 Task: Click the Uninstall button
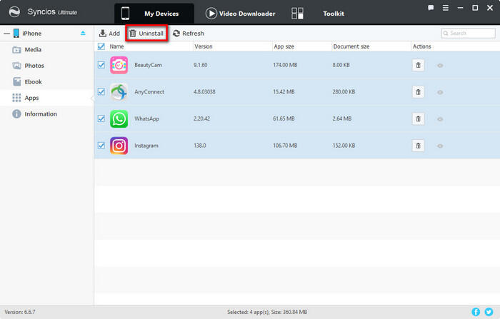(x=146, y=34)
